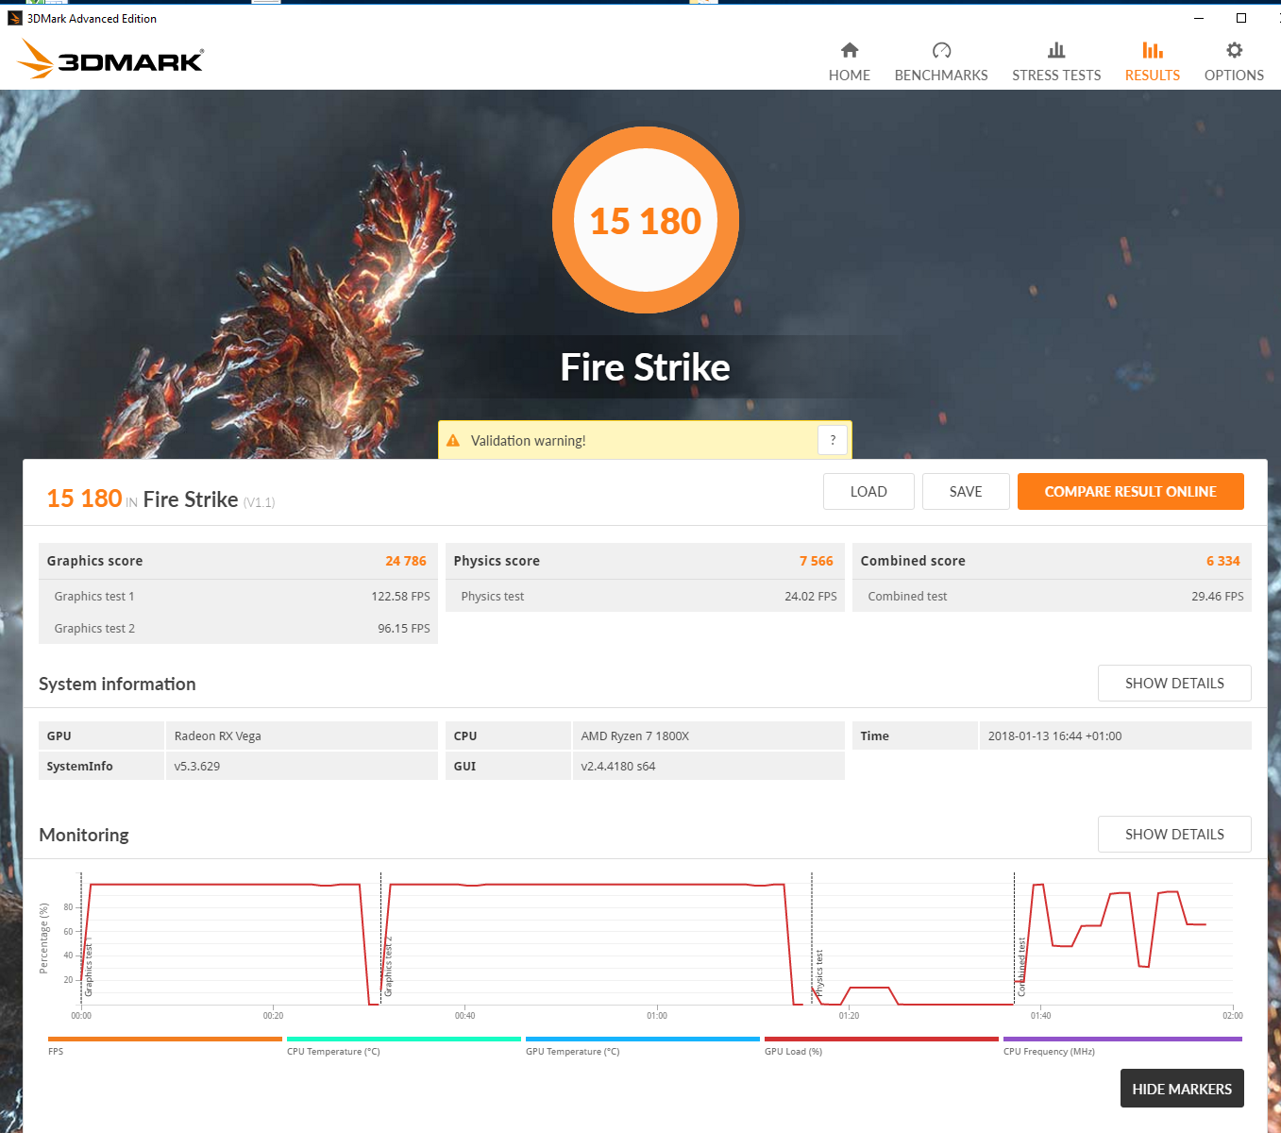Screen dimensions: 1281x1133
Task: Toggle GPU Load red legend bar
Action: click(881, 1039)
